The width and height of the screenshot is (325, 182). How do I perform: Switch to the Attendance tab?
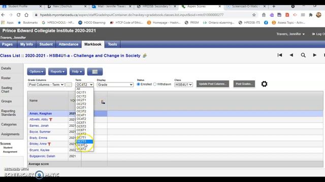pyautogui.click(x=69, y=44)
